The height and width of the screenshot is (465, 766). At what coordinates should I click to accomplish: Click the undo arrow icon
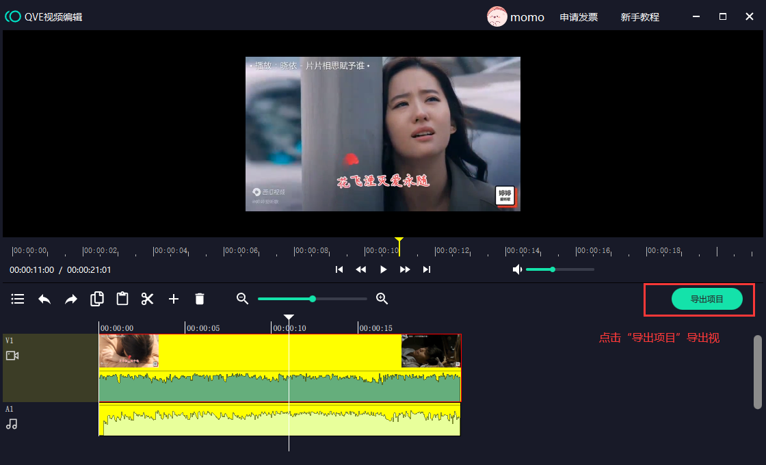[x=44, y=299]
